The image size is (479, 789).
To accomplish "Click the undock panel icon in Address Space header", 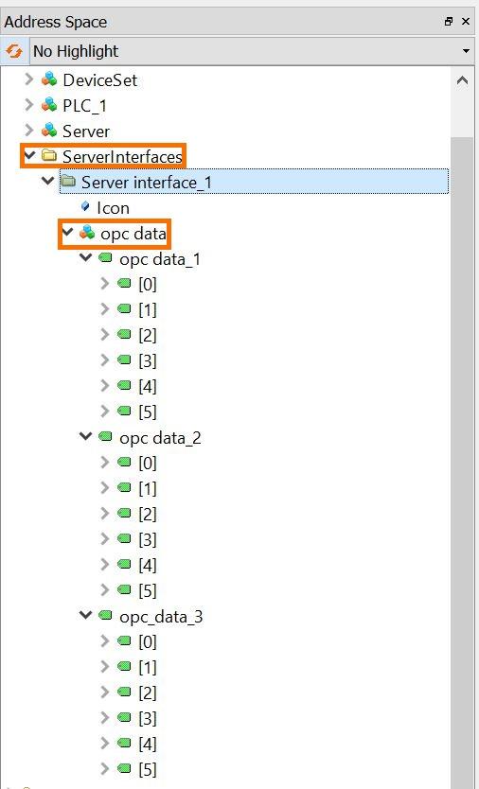I will coord(449,22).
